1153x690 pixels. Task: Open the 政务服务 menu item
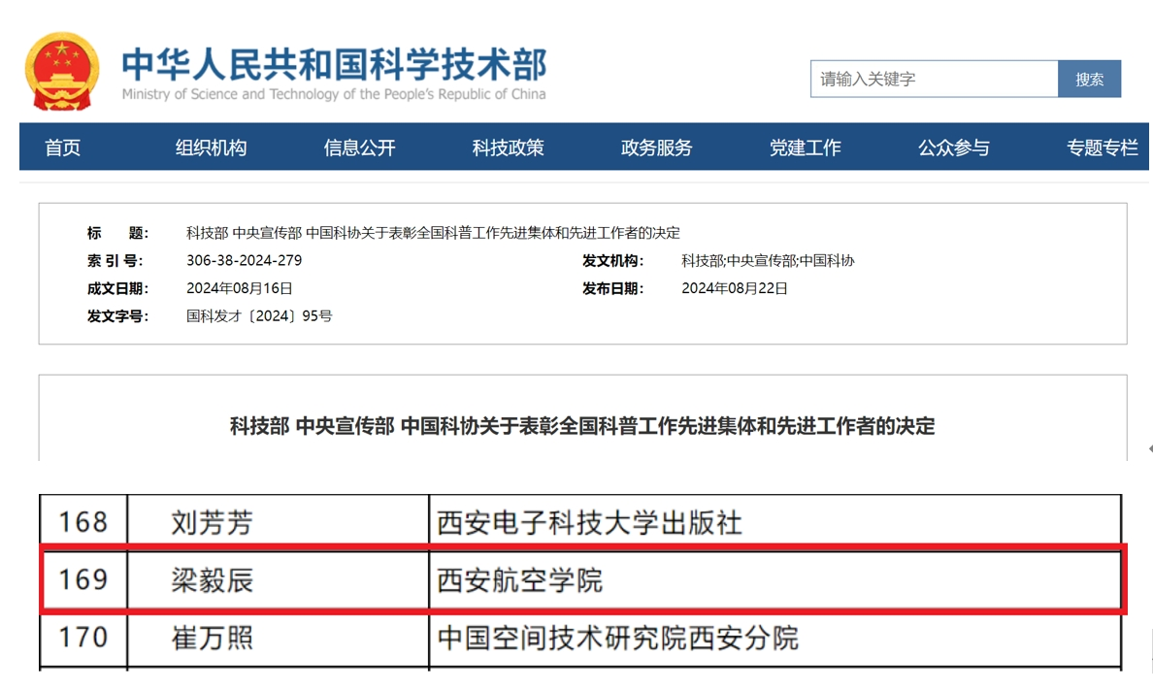click(x=656, y=148)
